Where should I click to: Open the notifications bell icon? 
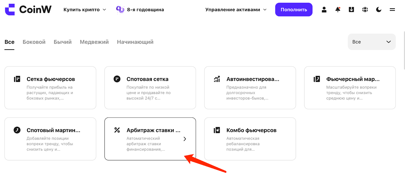[x=338, y=10]
